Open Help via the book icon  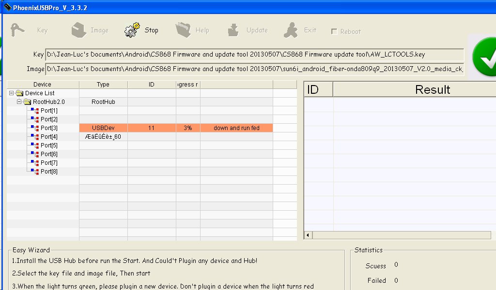point(183,30)
